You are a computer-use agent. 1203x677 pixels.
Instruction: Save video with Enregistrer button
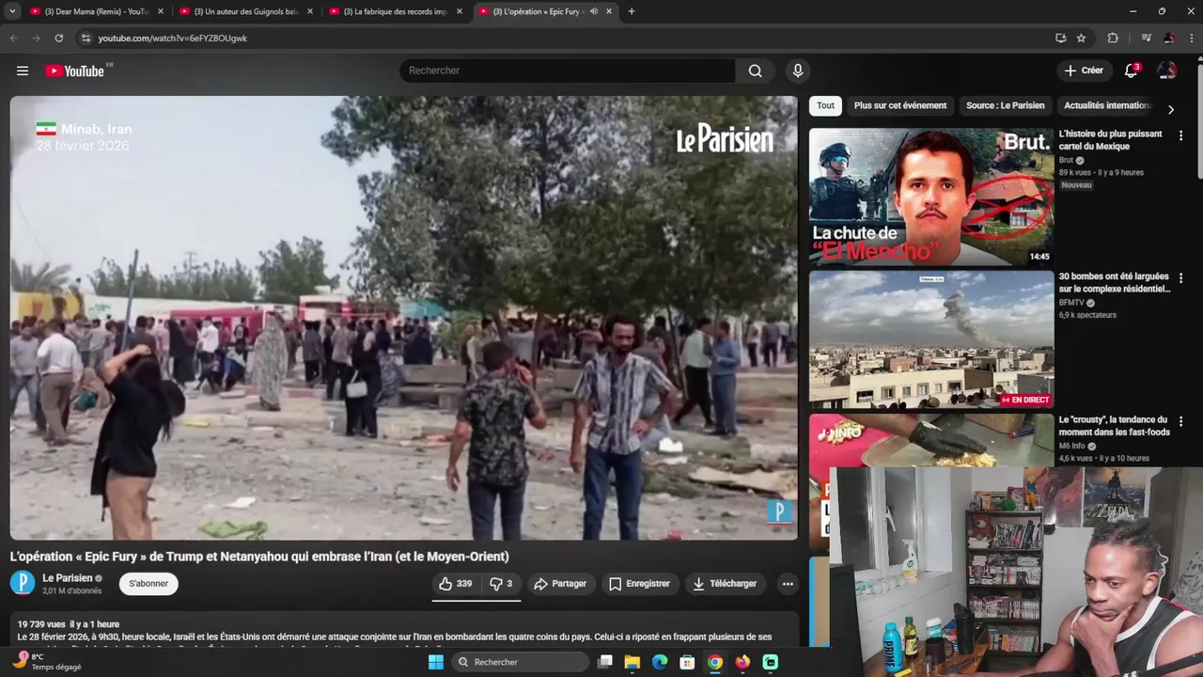point(639,584)
